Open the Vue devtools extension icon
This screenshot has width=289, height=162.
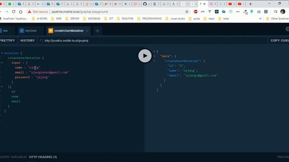[x=210, y=12]
